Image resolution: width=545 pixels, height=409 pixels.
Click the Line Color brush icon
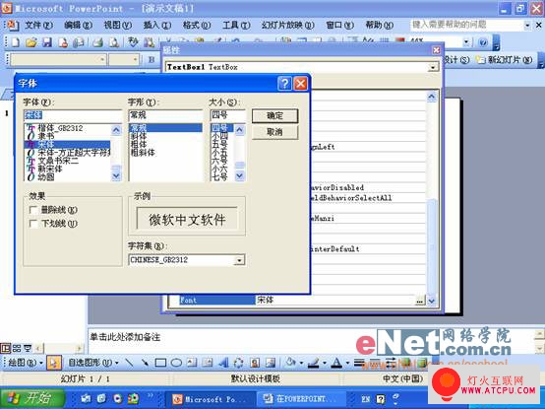[x=314, y=363]
